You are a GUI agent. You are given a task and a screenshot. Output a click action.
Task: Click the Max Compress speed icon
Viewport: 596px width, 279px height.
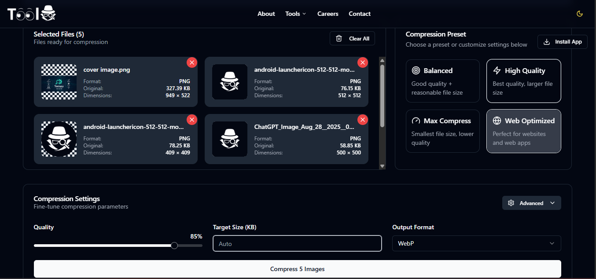coord(415,121)
